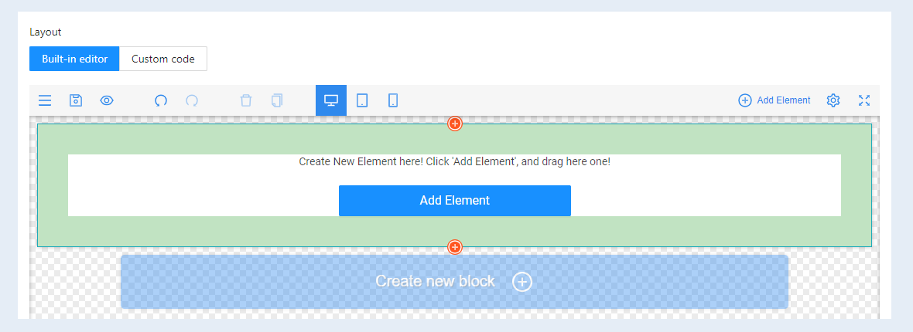This screenshot has width=913, height=332.
Task: Switch to mobile phone preview mode
Action: click(x=393, y=100)
